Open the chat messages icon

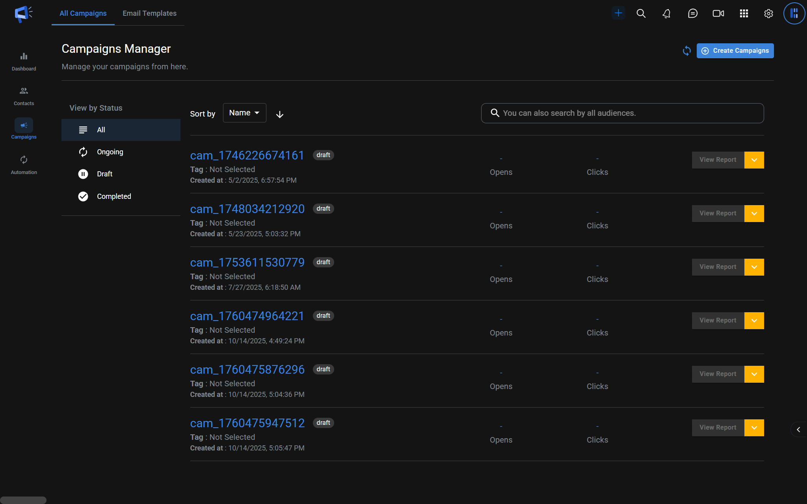click(692, 14)
